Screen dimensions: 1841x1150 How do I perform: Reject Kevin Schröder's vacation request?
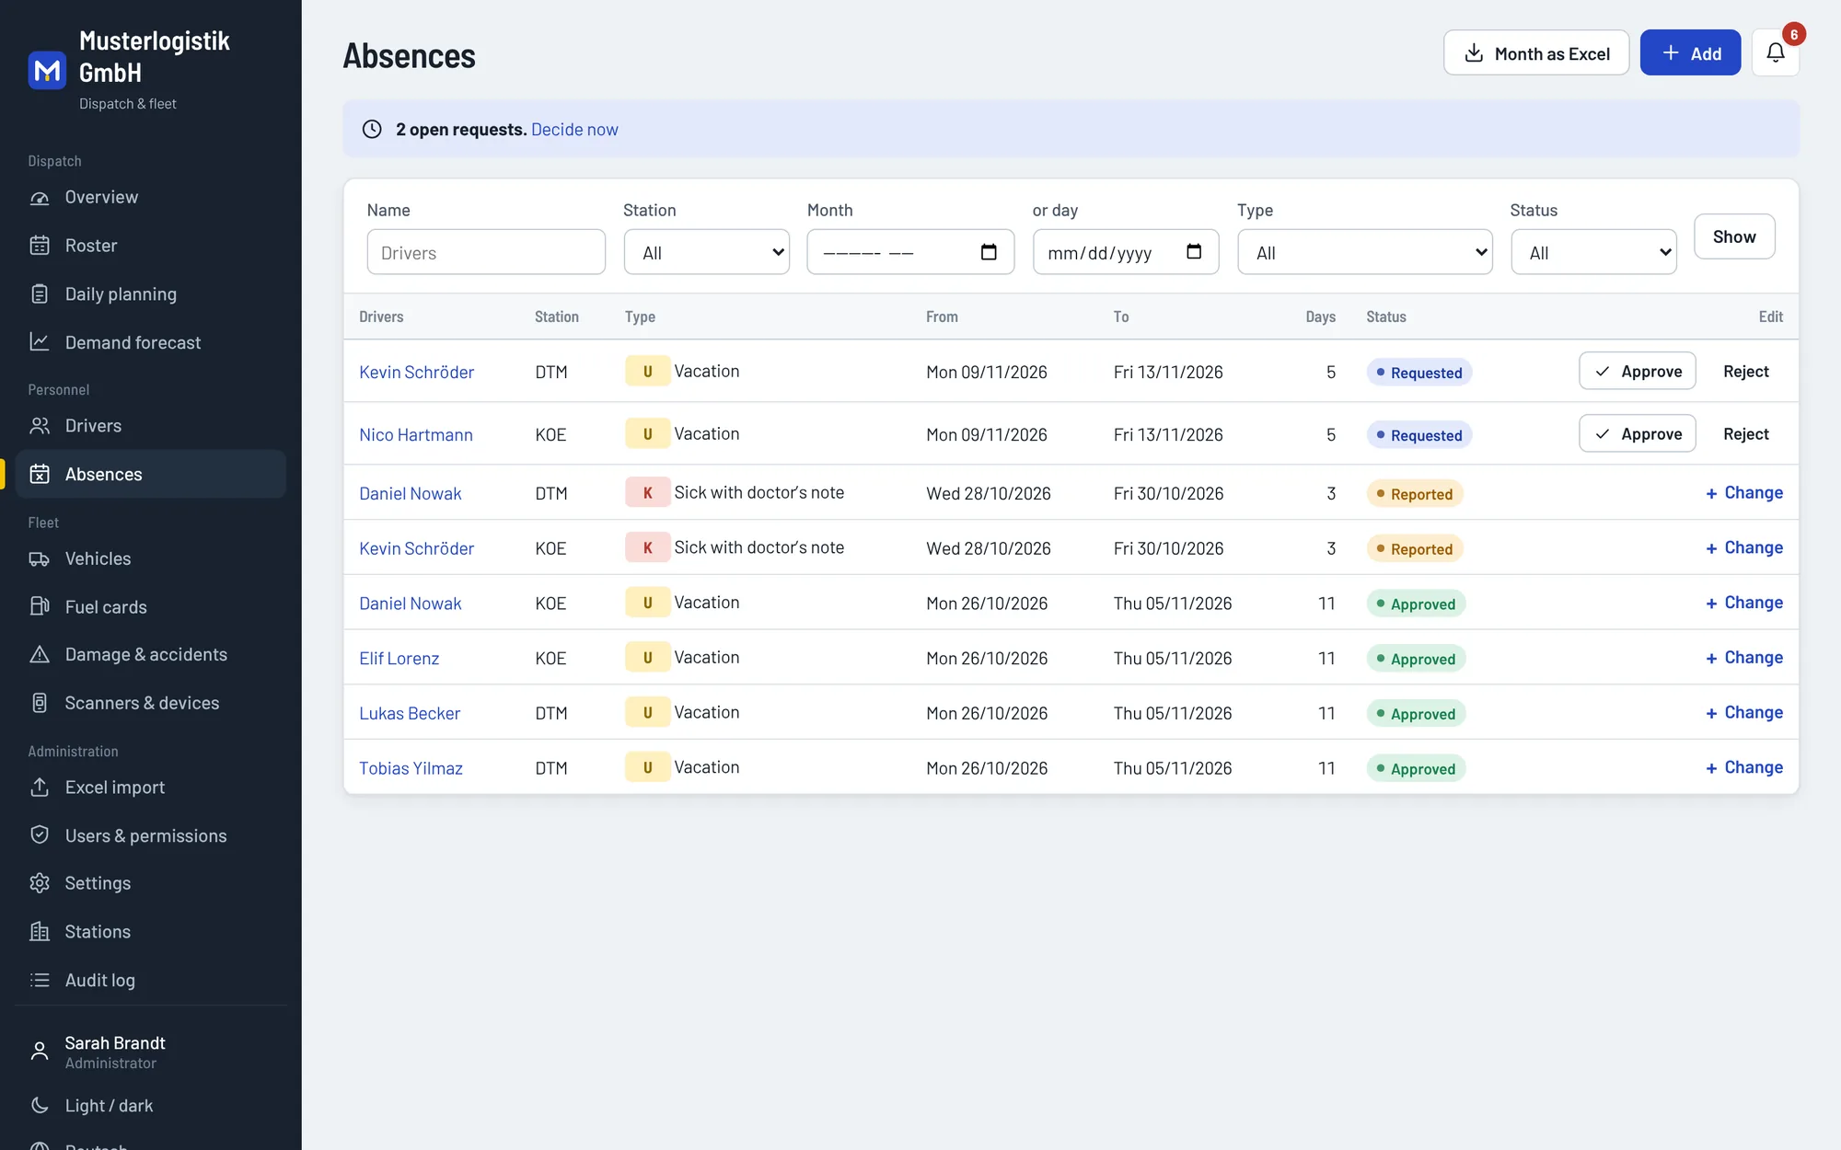click(x=1745, y=372)
